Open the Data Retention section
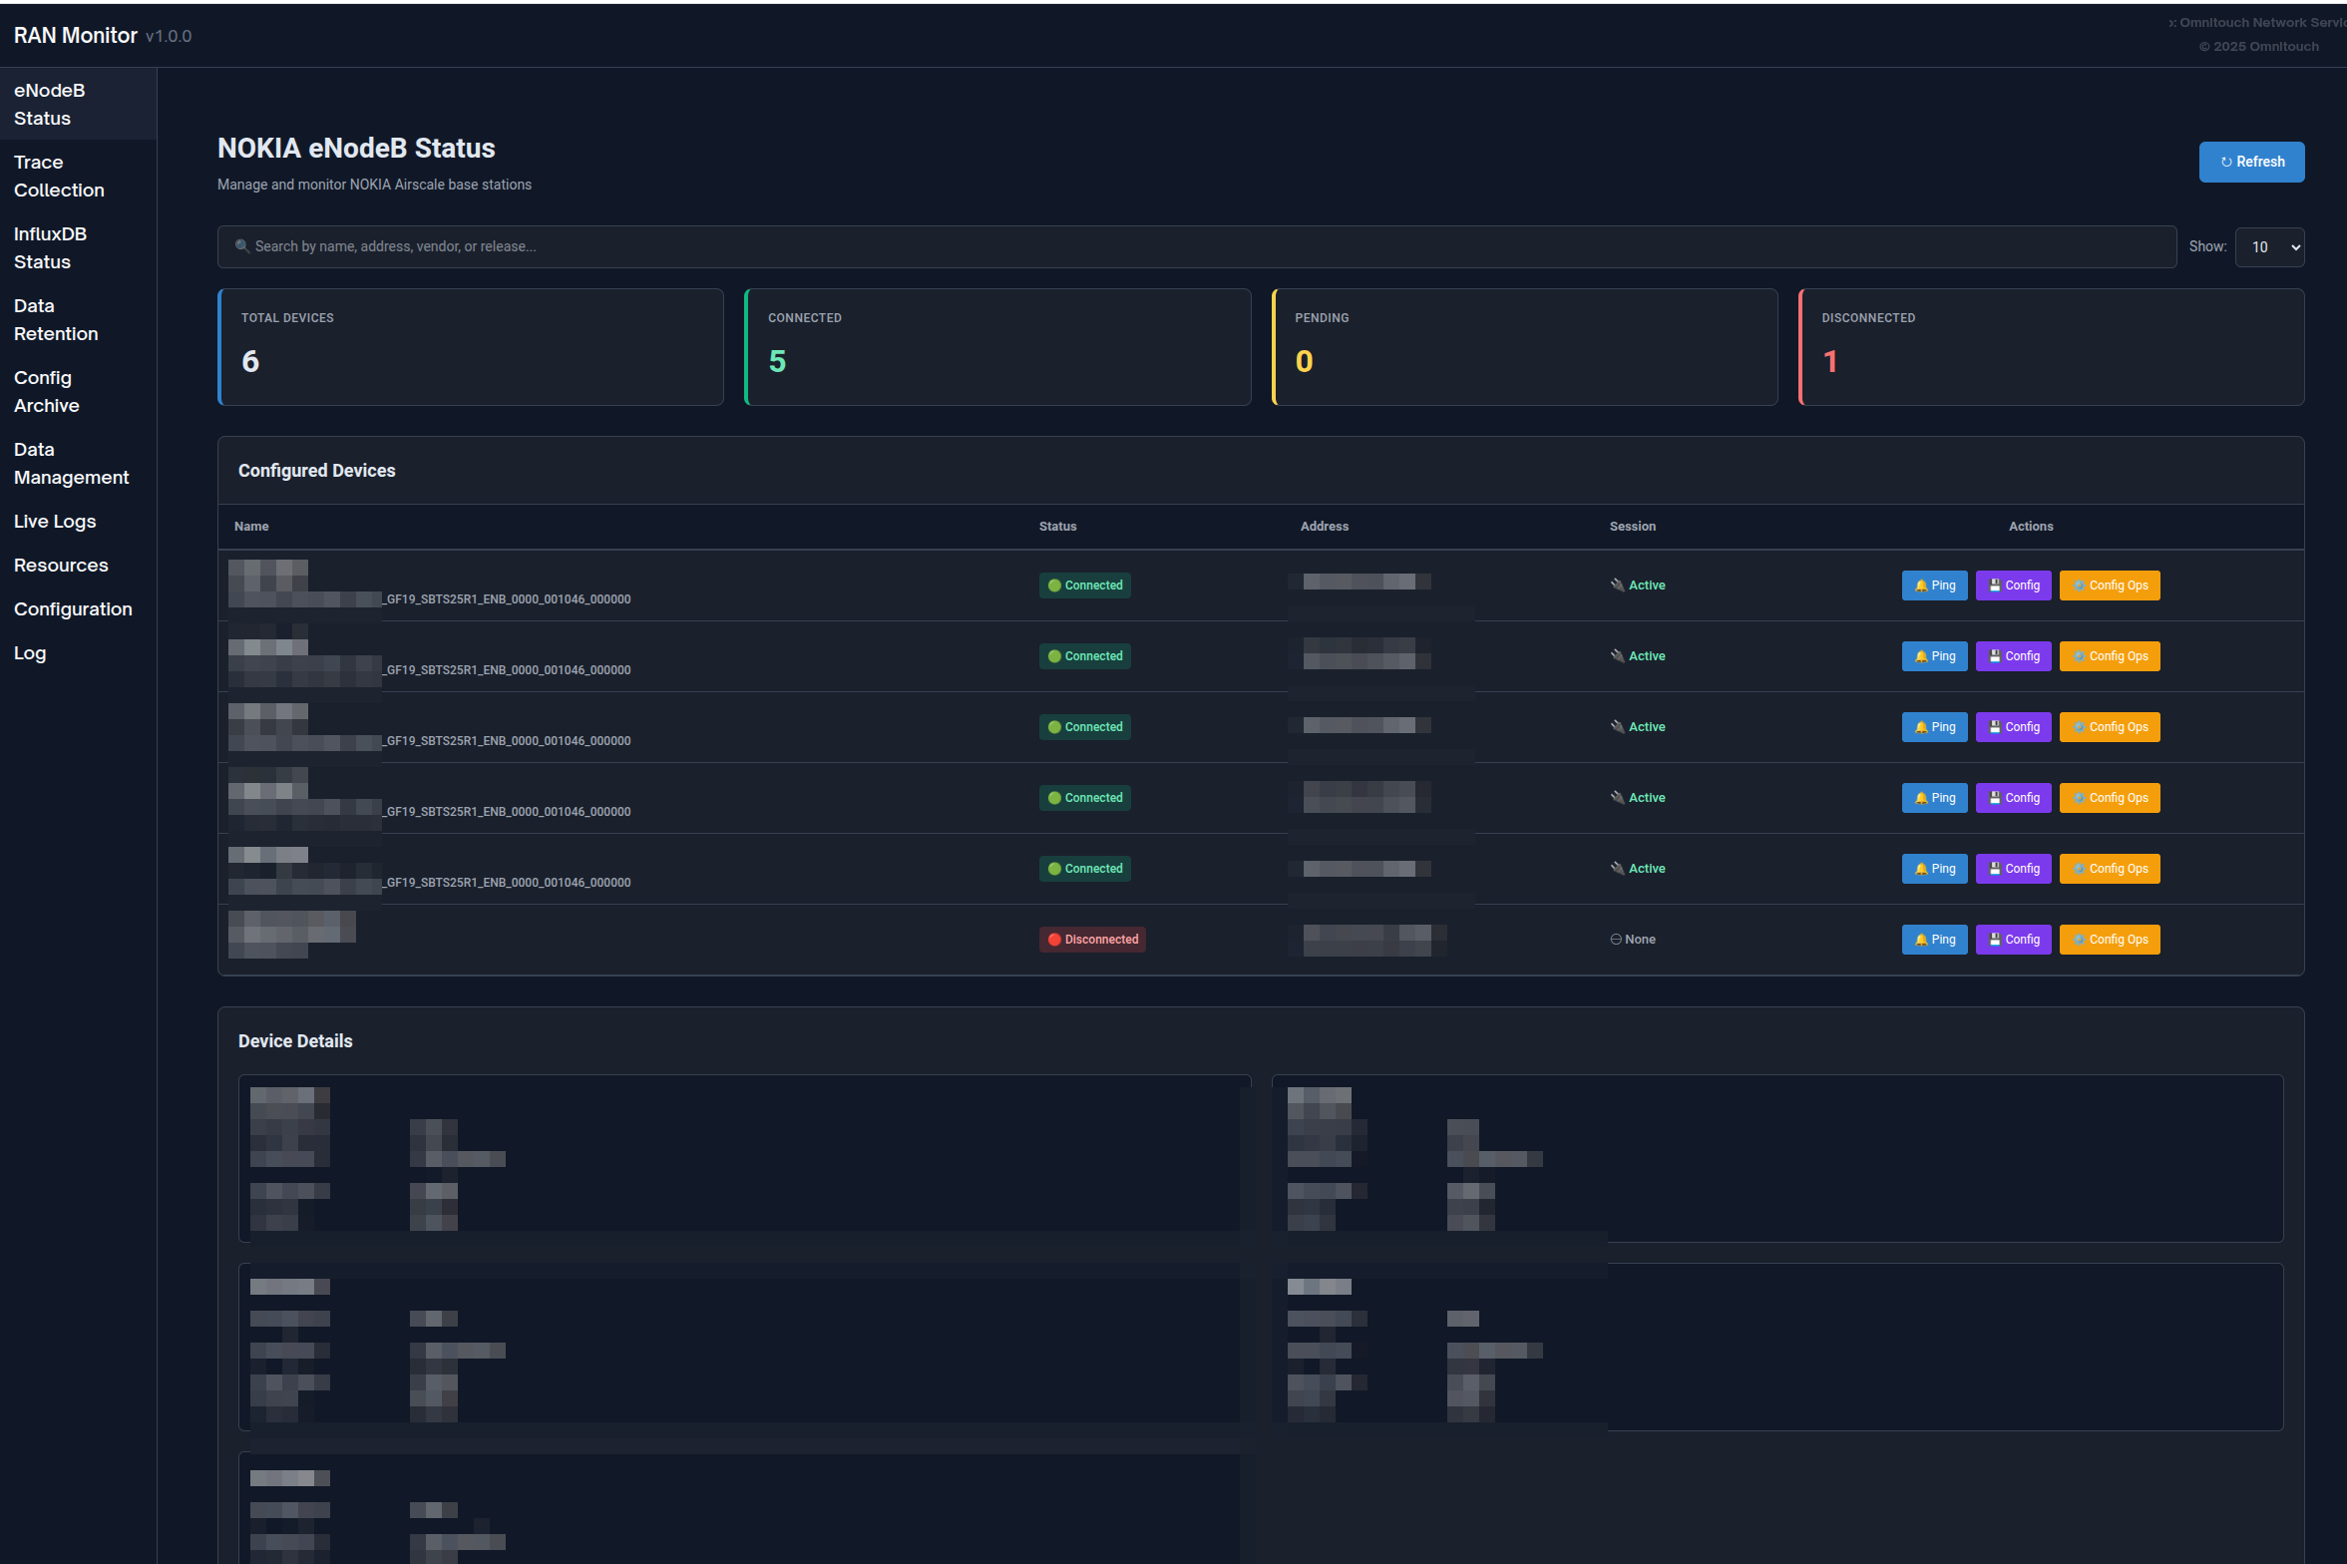The width and height of the screenshot is (2347, 1564). 56,319
